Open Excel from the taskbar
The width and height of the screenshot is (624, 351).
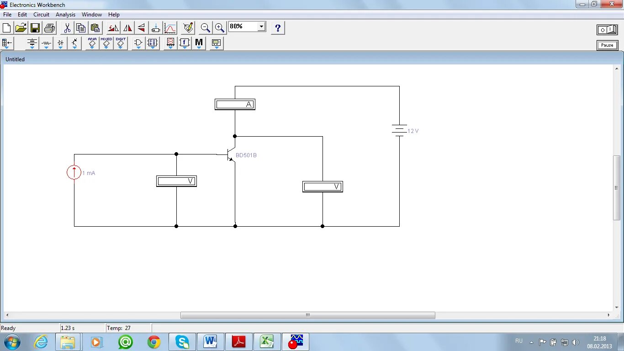pyautogui.click(x=267, y=341)
